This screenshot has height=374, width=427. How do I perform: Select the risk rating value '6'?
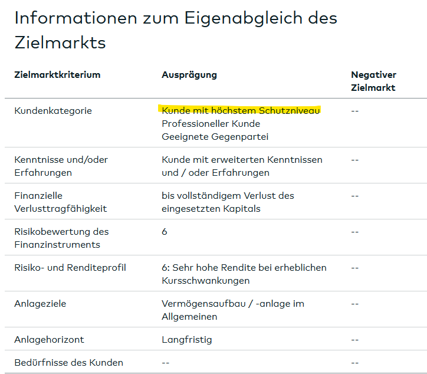pyautogui.click(x=165, y=232)
